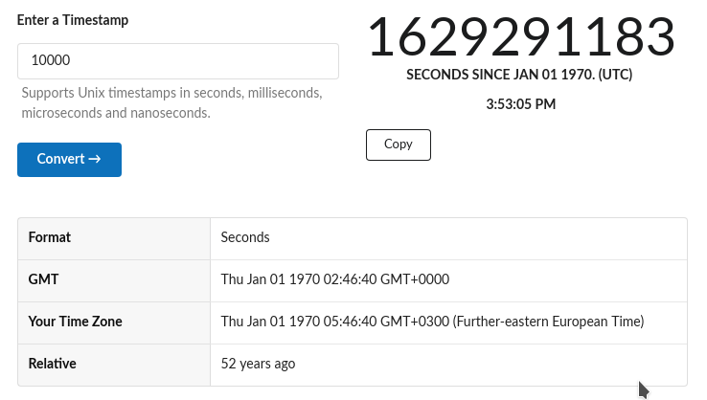707x400 pixels.
Task: Select the 'Enter a Timestamp' label
Action: 73,20
